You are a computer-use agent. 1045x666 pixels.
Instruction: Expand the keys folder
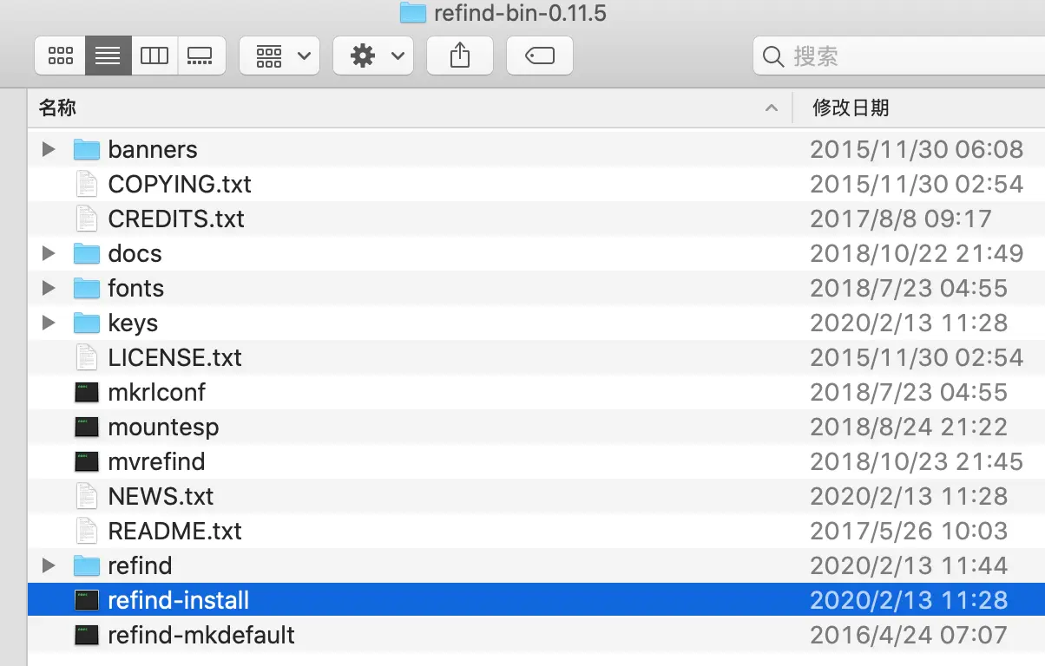click(49, 323)
